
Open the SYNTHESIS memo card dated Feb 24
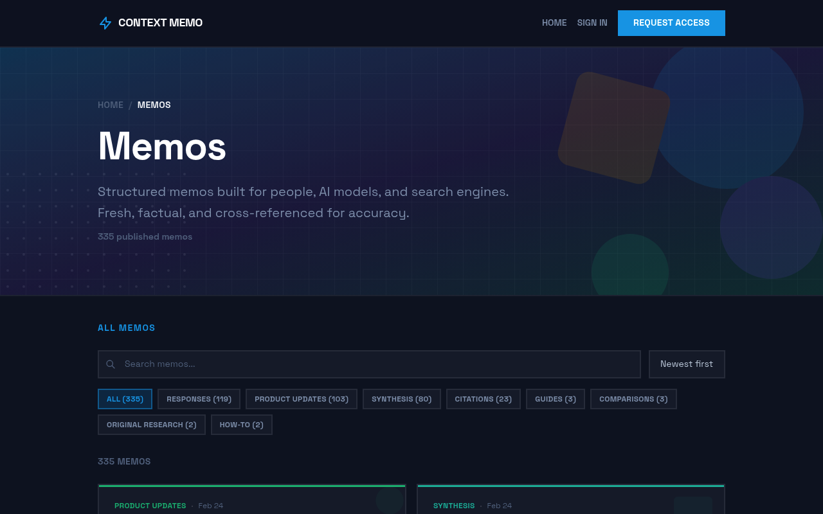pyautogui.click(x=570, y=501)
